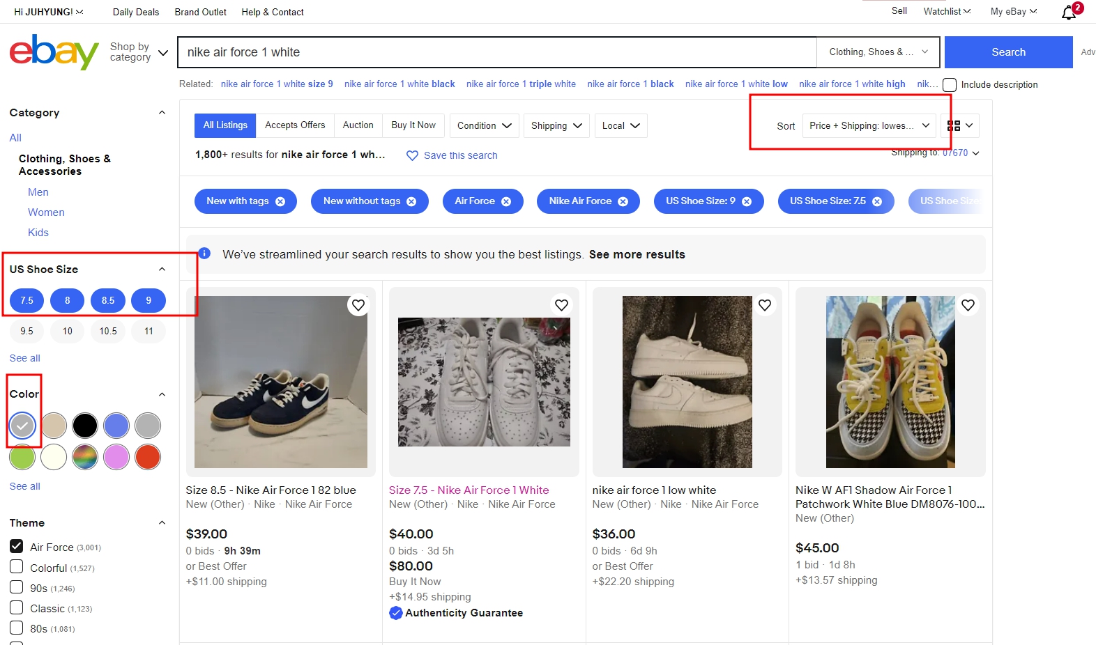Viewport: 1096px width, 645px height.
Task: Add the low white listing to watchlist
Action: 765,305
